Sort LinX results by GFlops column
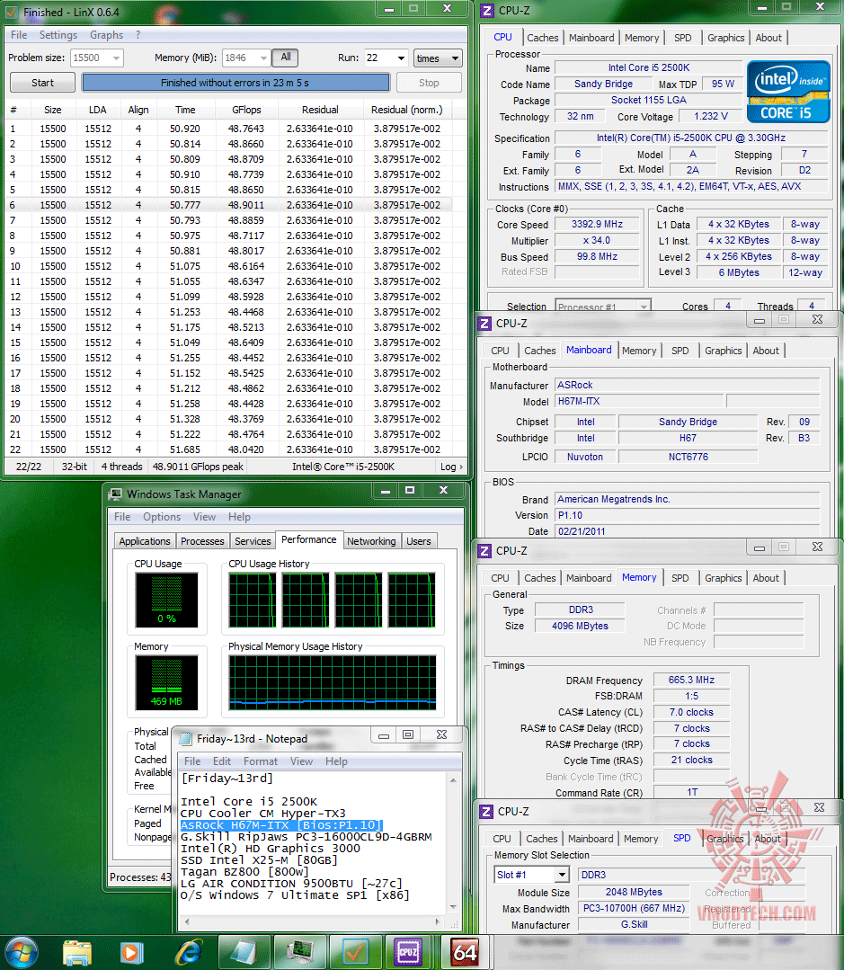Screen dimensions: 844x970 tap(246, 110)
